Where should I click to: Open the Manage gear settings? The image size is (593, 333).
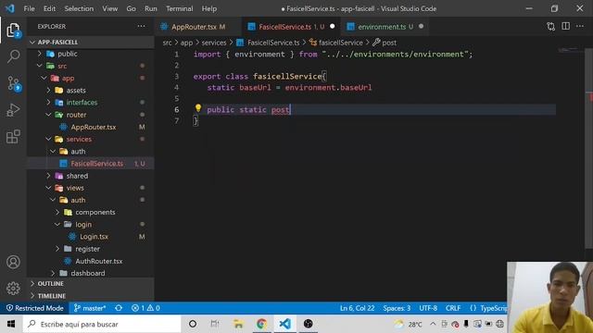[x=13, y=288]
